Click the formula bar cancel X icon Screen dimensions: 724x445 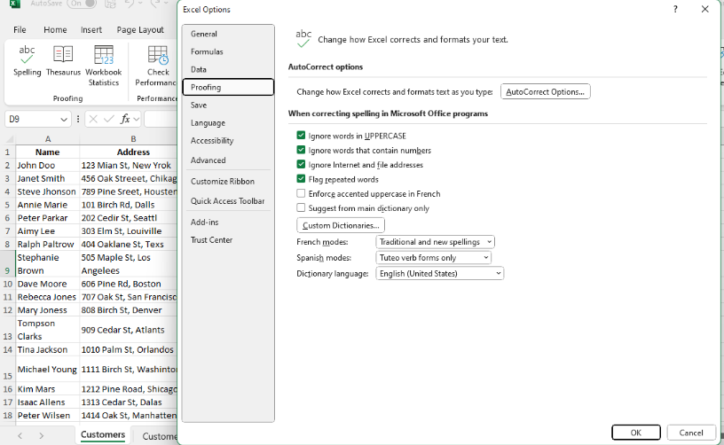click(x=92, y=119)
